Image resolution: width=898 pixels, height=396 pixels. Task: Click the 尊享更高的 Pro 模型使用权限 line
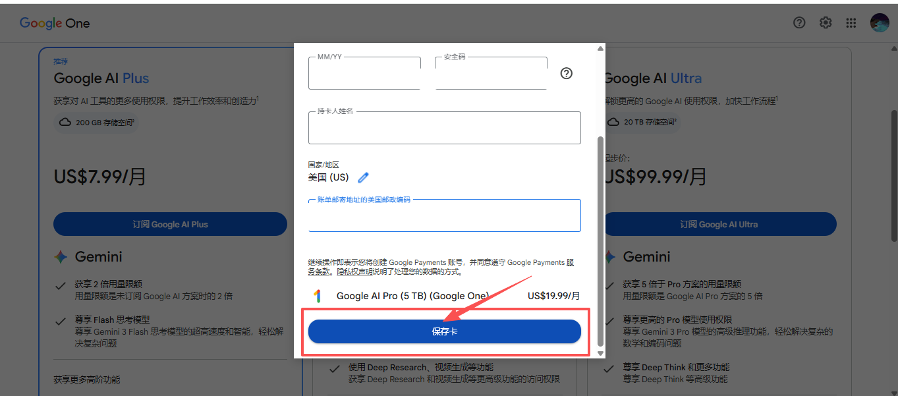click(677, 320)
